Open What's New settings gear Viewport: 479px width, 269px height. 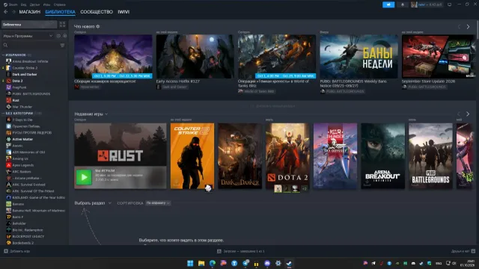click(98, 27)
